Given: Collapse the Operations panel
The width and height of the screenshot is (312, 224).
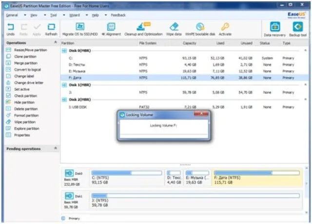Looking at the screenshot, I should (56, 42).
